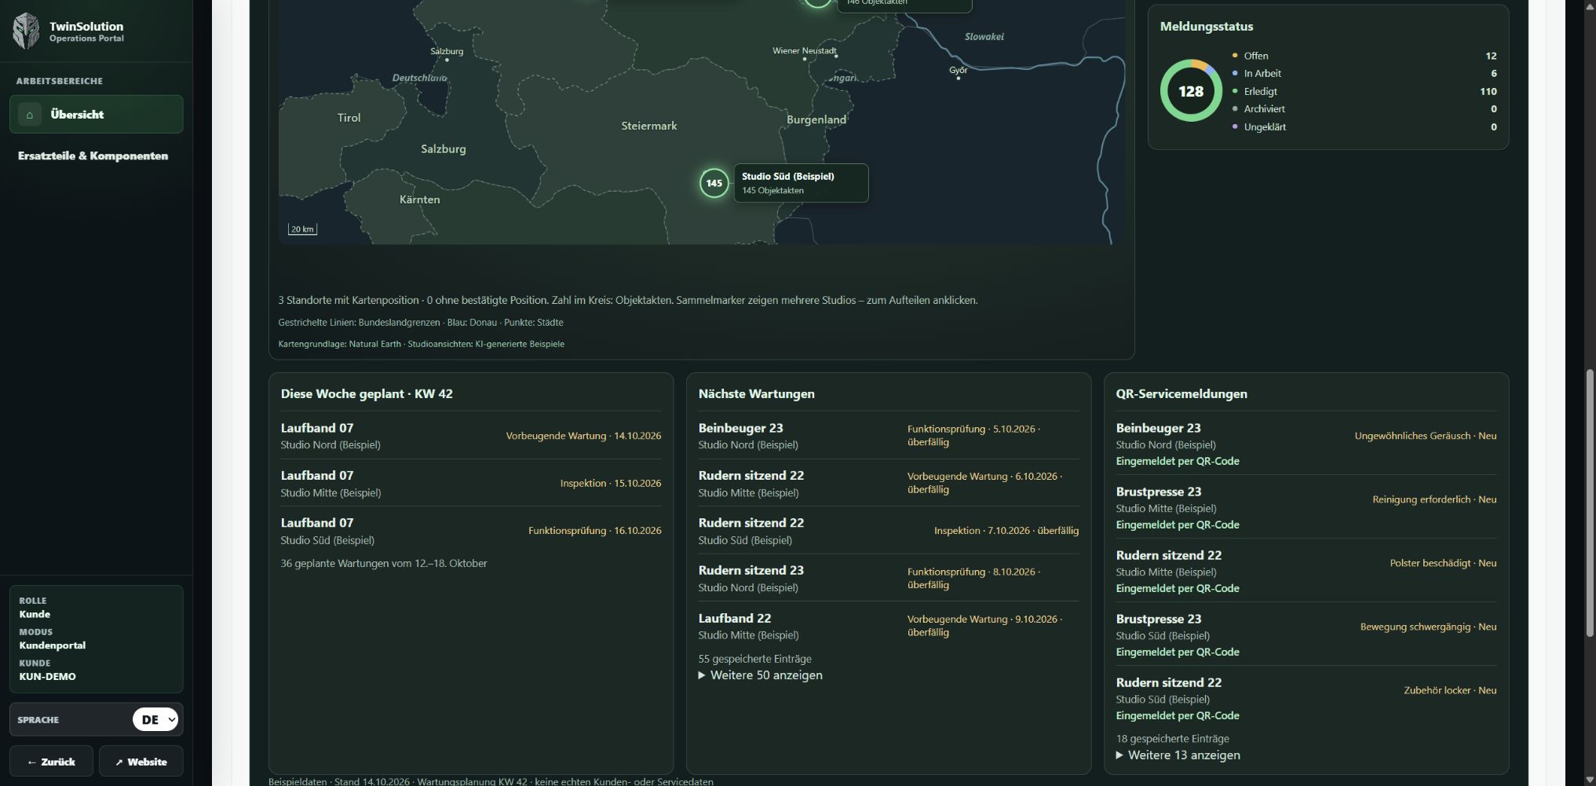Open Laufband 07 Studio Mitte inspection entry
1596x786 pixels.
471,484
